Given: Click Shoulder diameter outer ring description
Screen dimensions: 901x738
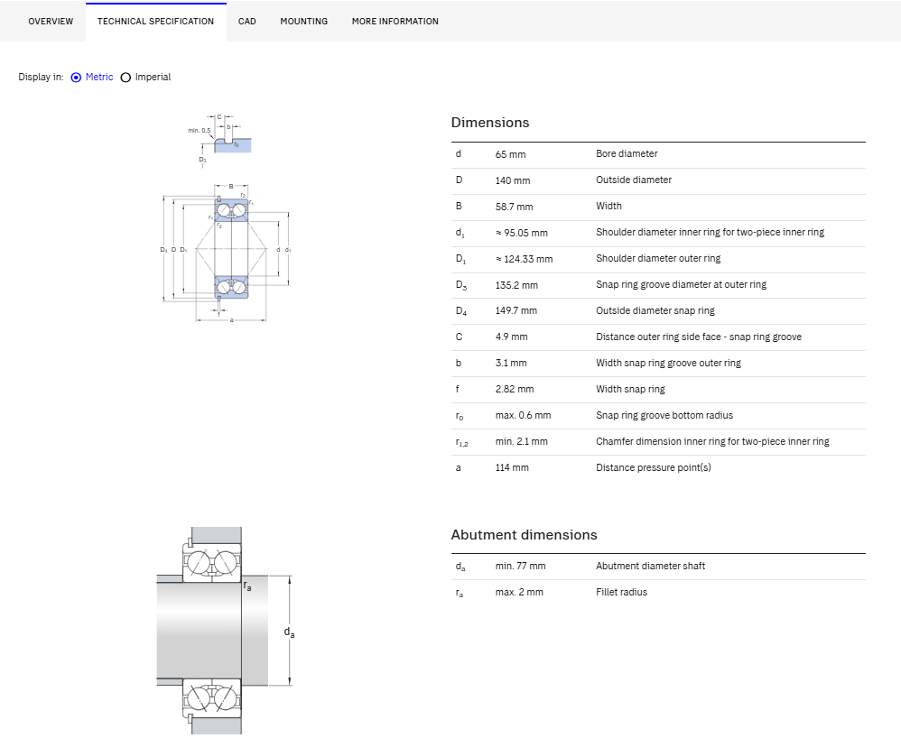Looking at the screenshot, I should pos(658,258).
